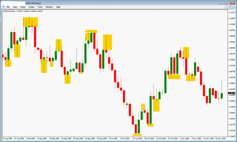This screenshot has height=142, width=237.
Task: Open the File menu
Action: [8, 7]
